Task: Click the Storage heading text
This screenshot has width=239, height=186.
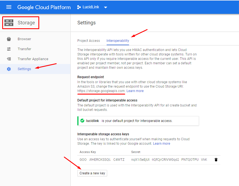Action: (x=26, y=23)
